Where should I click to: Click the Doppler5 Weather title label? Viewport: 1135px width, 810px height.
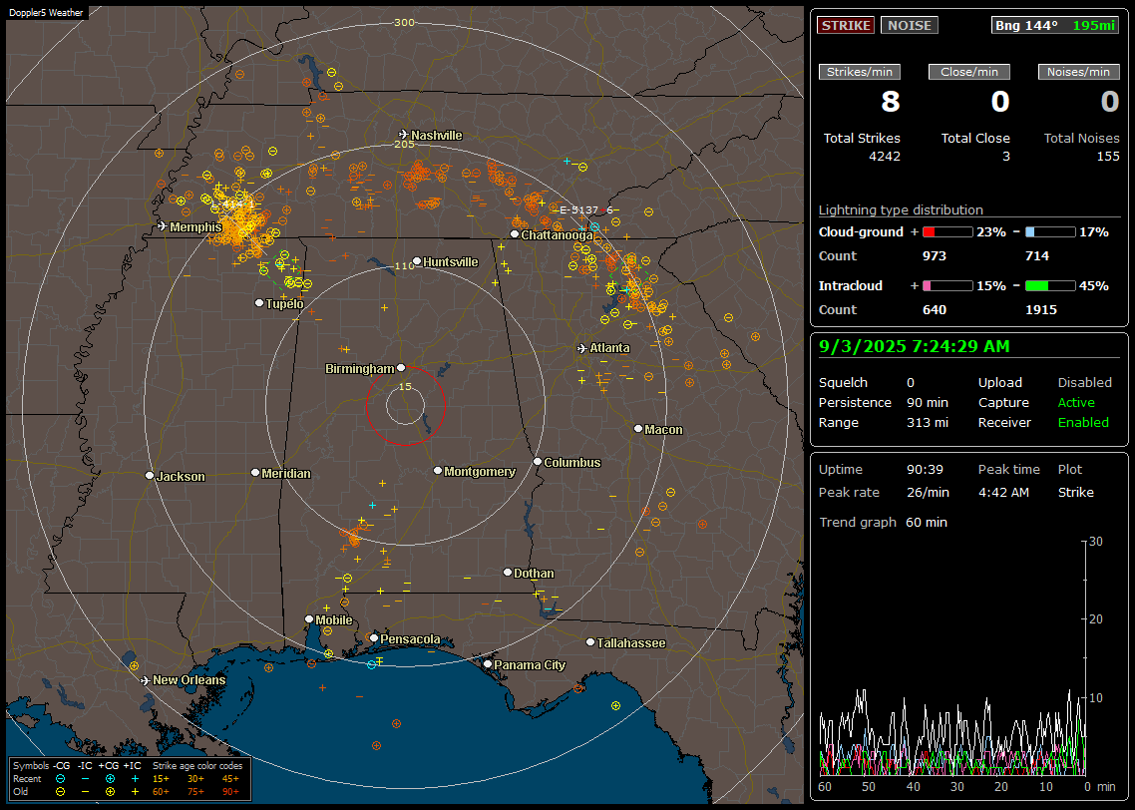pyautogui.click(x=46, y=12)
